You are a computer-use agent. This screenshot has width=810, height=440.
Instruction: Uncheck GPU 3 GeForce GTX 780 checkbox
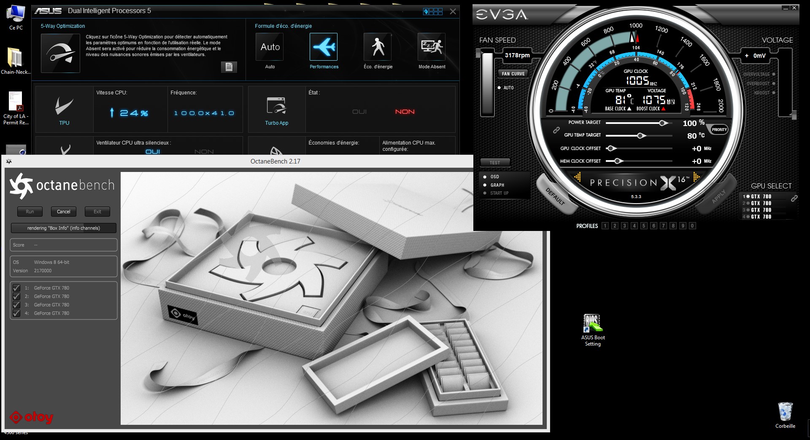[16, 305]
